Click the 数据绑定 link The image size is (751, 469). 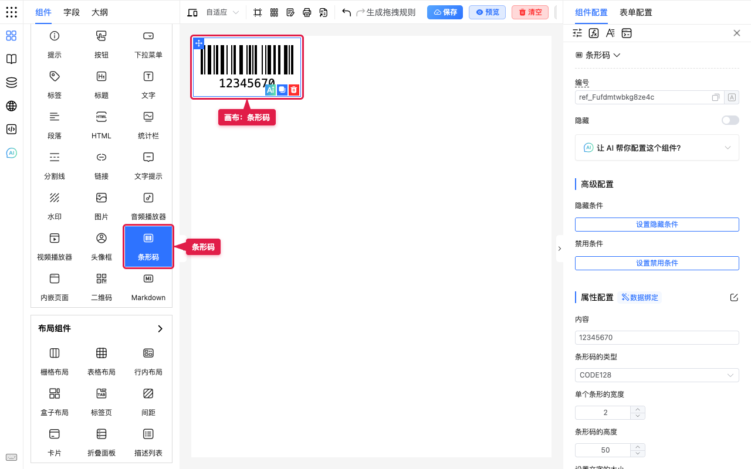640,297
